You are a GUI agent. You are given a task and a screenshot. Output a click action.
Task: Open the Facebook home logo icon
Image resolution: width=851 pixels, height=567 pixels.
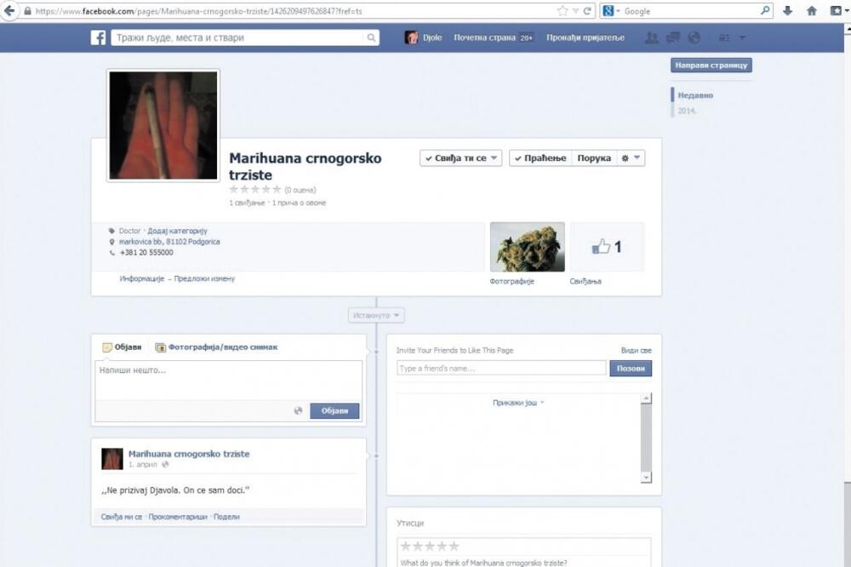pyautogui.click(x=98, y=37)
